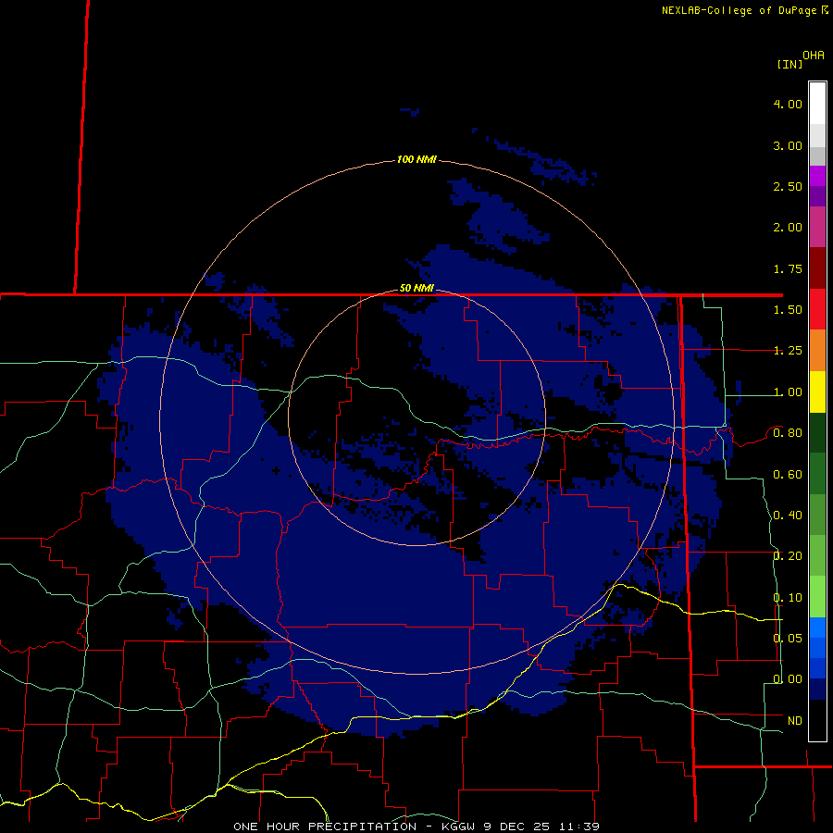Click the 3.00 scale value
833x833 pixels.
788,145
